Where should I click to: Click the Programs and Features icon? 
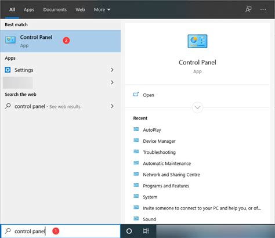(136, 185)
